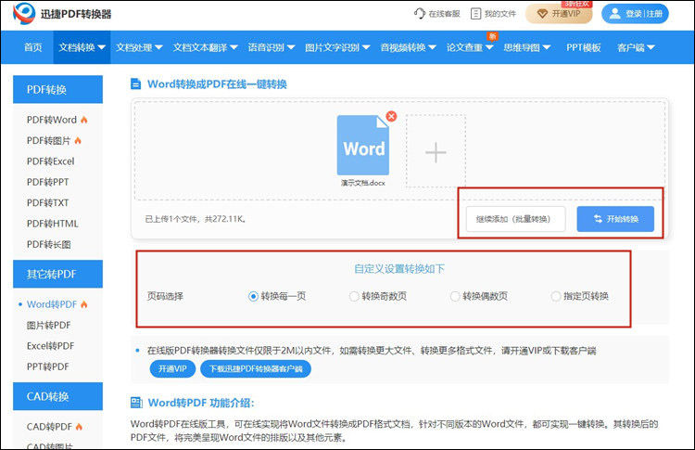Click the blue 开通VIP button below the notice
The height and width of the screenshot is (450, 695).
tap(172, 368)
